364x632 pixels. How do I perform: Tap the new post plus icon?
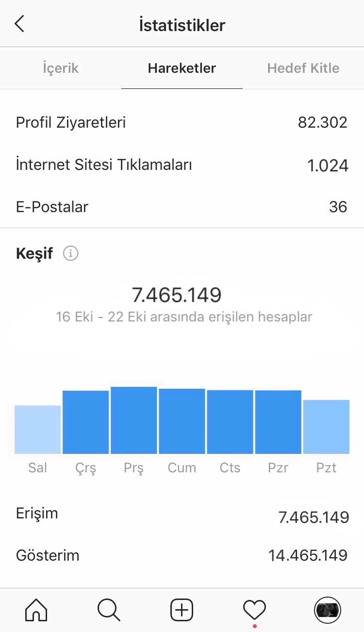[x=182, y=610]
